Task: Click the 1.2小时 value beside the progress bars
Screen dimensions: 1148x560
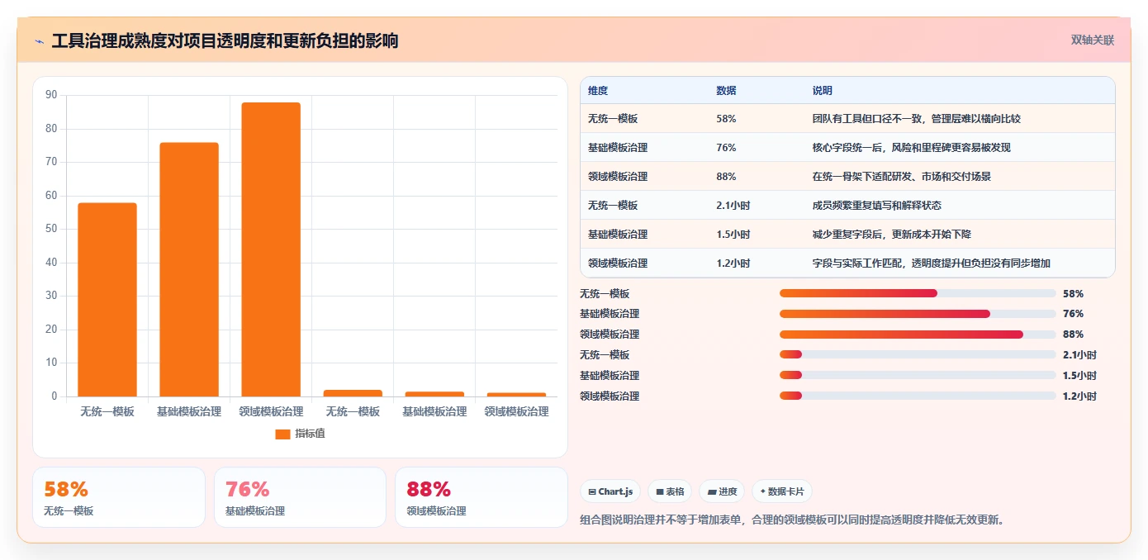Action: (x=1079, y=396)
